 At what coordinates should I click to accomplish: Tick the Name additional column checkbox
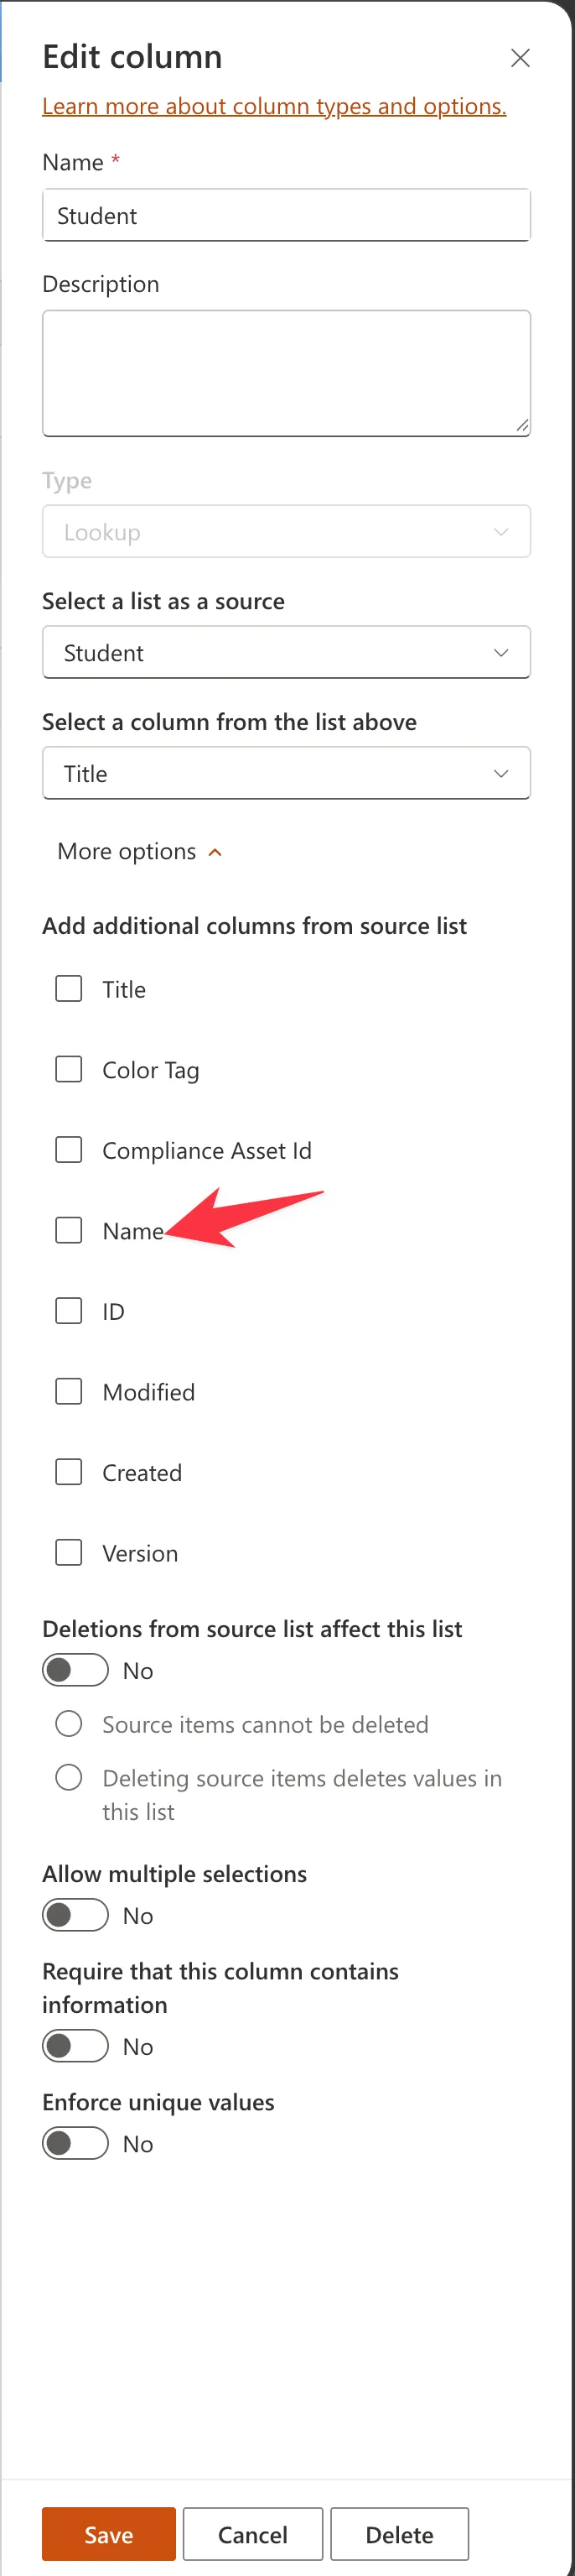click(x=69, y=1231)
